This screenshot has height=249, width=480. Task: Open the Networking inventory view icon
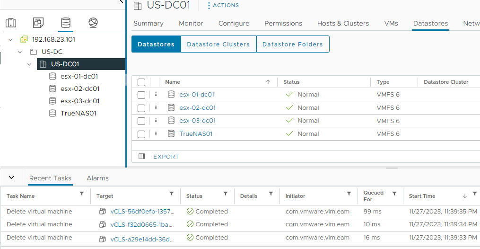93,23
